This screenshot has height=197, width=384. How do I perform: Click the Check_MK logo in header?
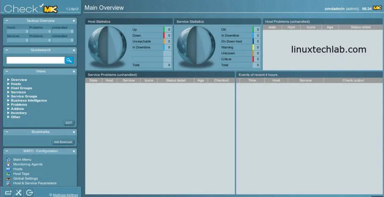tap(31, 8)
